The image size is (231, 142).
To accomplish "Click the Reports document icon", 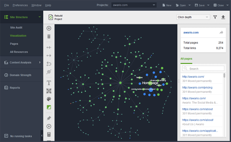I will point(6,88).
